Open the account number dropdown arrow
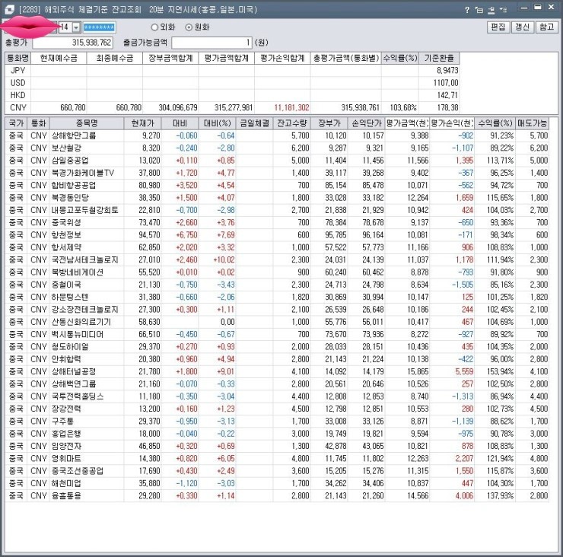The height and width of the screenshot is (557, 563). point(76,27)
